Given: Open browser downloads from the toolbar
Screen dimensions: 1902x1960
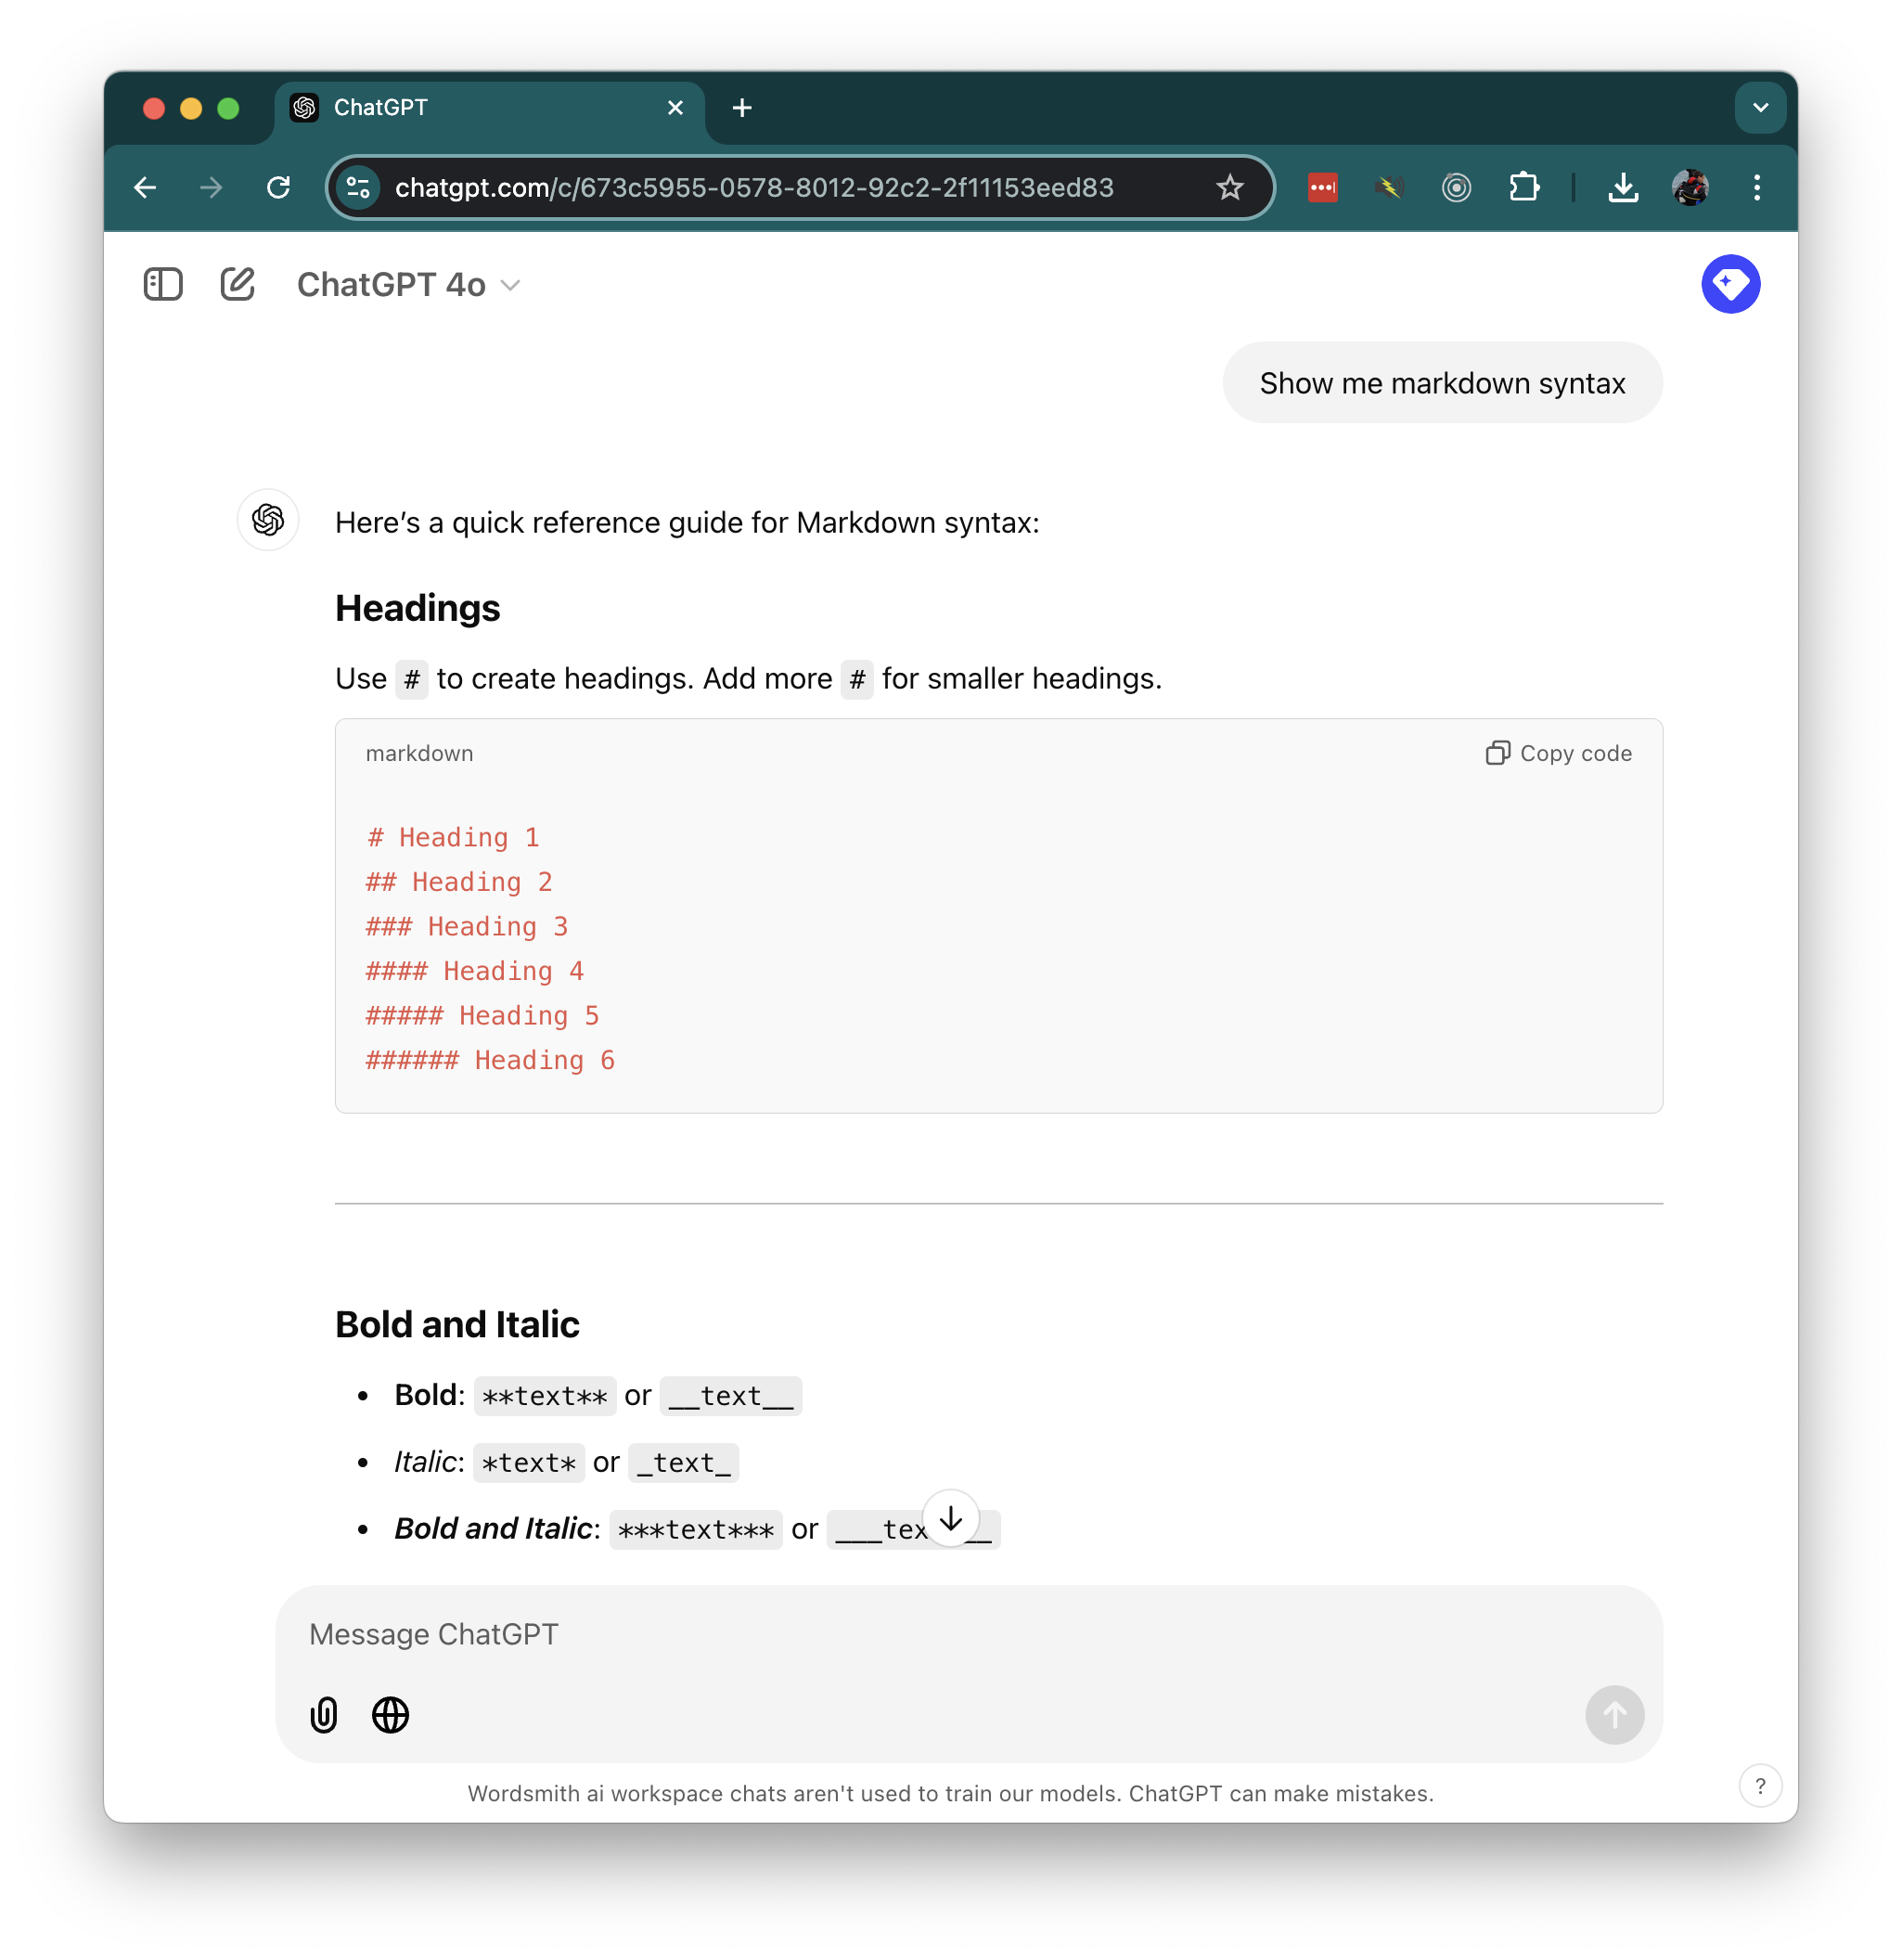Looking at the screenshot, I should 1623,187.
